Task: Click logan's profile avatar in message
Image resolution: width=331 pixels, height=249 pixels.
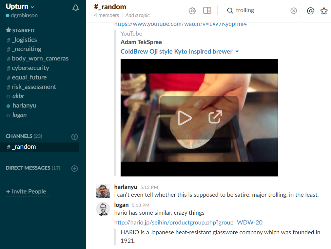Action: 103,209
